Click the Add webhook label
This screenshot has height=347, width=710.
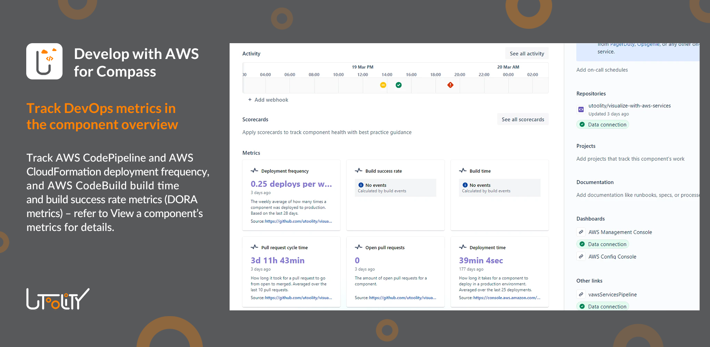tap(271, 100)
